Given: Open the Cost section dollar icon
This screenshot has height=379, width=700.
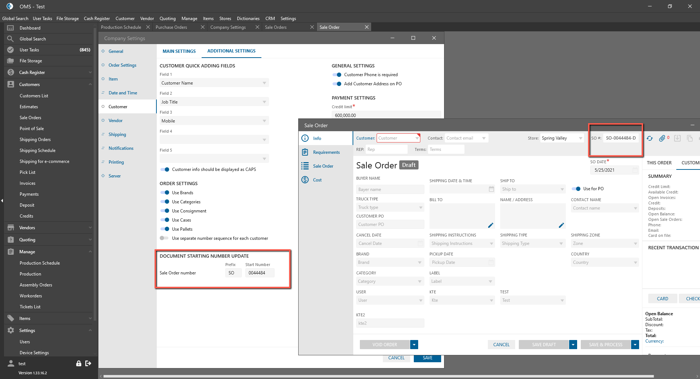Looking at the screenshot, I should tap(305, 180).
